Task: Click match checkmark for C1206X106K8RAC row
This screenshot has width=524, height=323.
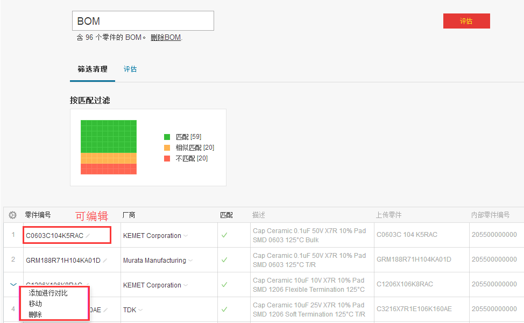Action: (224, 285)
